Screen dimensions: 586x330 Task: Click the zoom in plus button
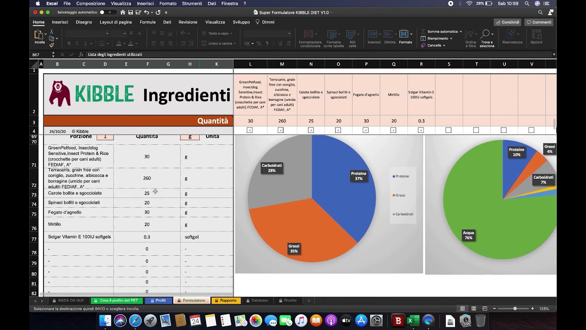coord(532,308)
